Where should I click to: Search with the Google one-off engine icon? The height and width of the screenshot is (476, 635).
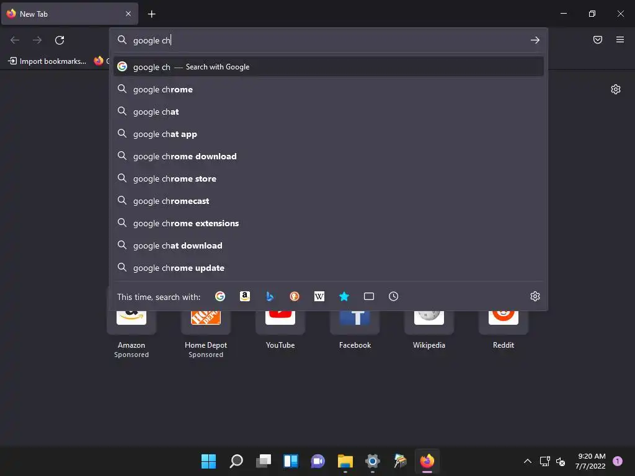(220, 296)
